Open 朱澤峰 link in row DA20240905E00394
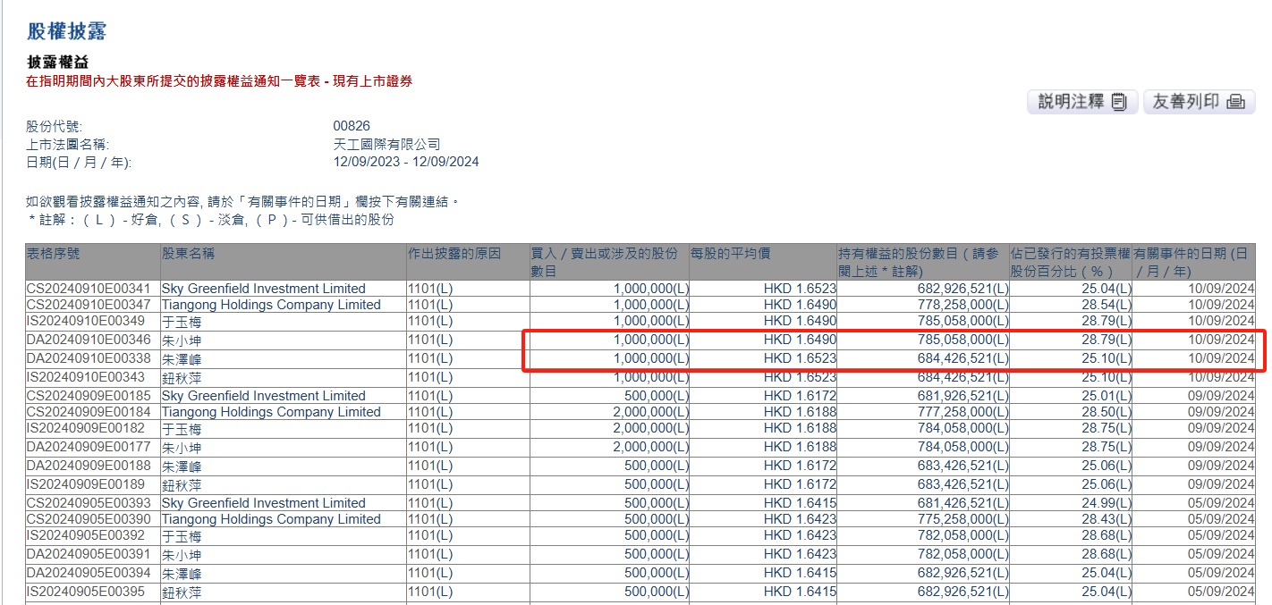 (182, 573)
